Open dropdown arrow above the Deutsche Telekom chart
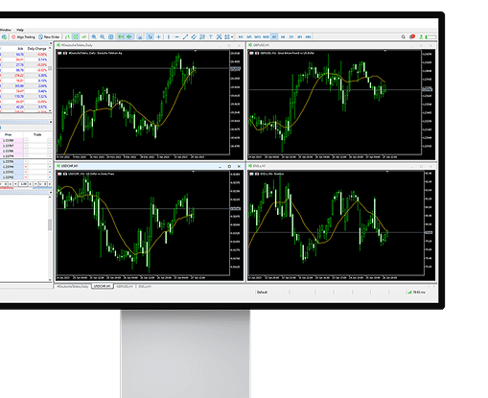Screen dimensions: 488x398 coord(196,51)
